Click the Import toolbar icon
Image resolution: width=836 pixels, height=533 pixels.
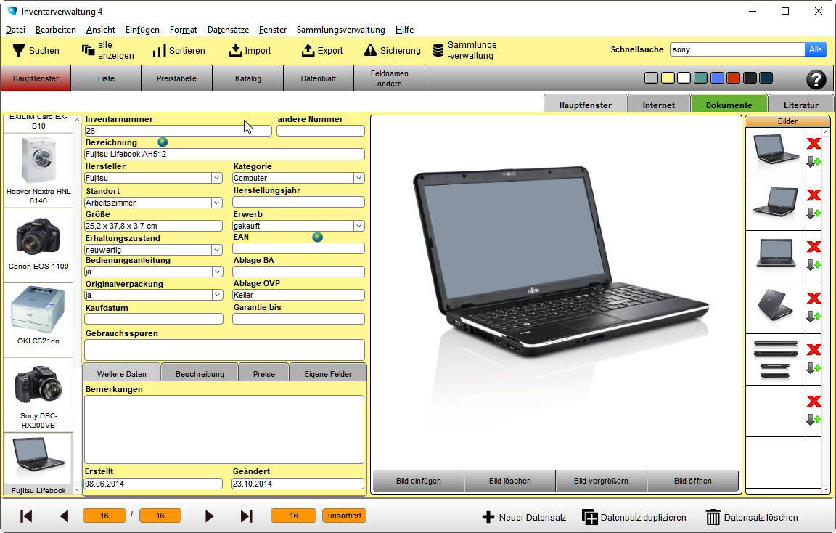[235, 51]
